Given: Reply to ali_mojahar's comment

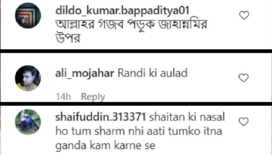Looking at the screenshot, I should [93, 97].
